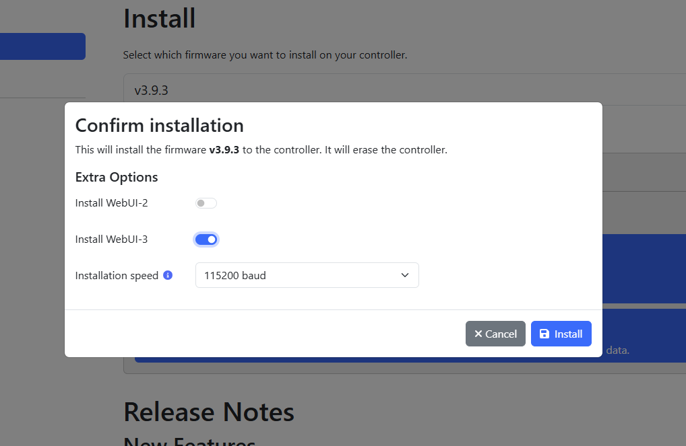Screen dimensions: 686x446
Task: Click the Install page heading
Action: pyautogui.click(x=159, y=18)
